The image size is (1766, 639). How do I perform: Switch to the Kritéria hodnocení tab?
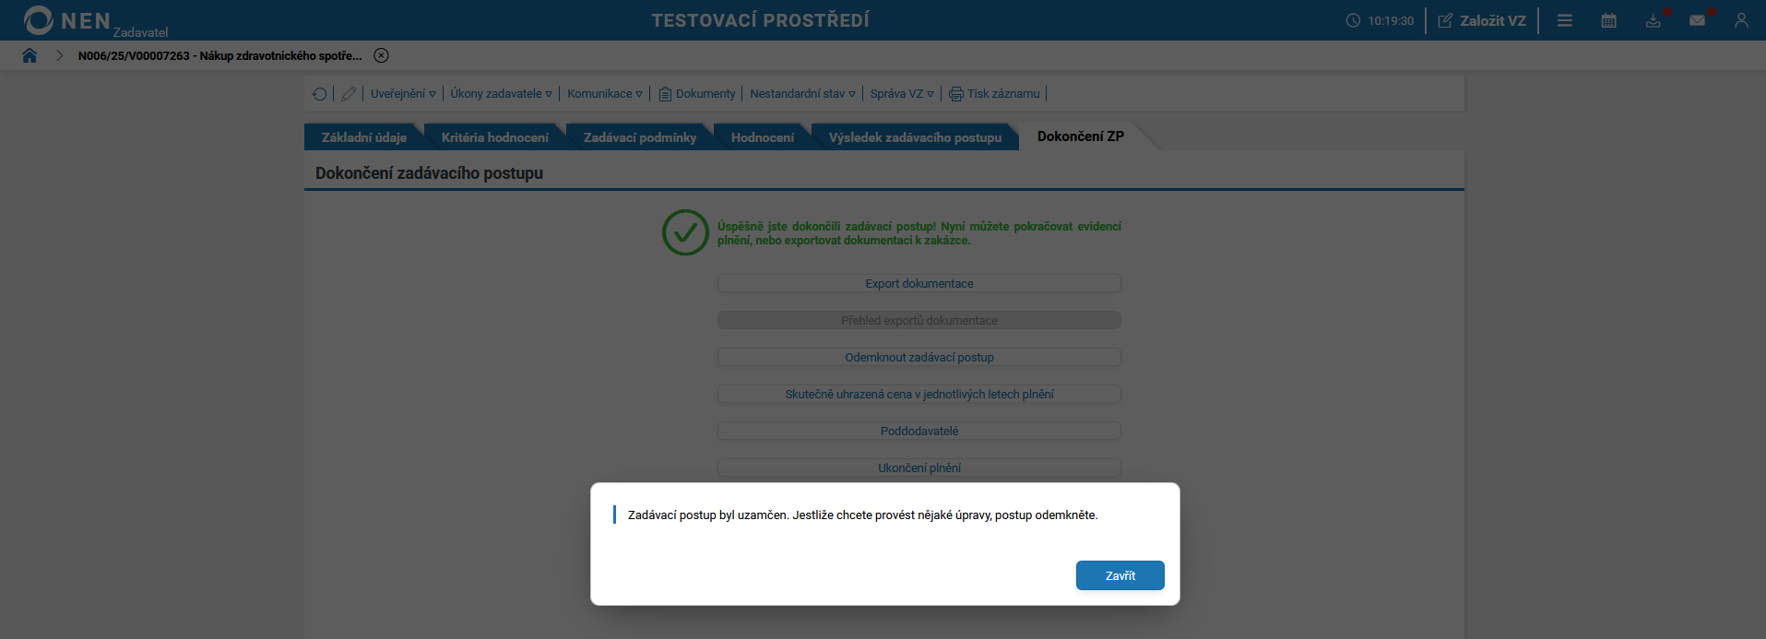click(x=494, y=136)
